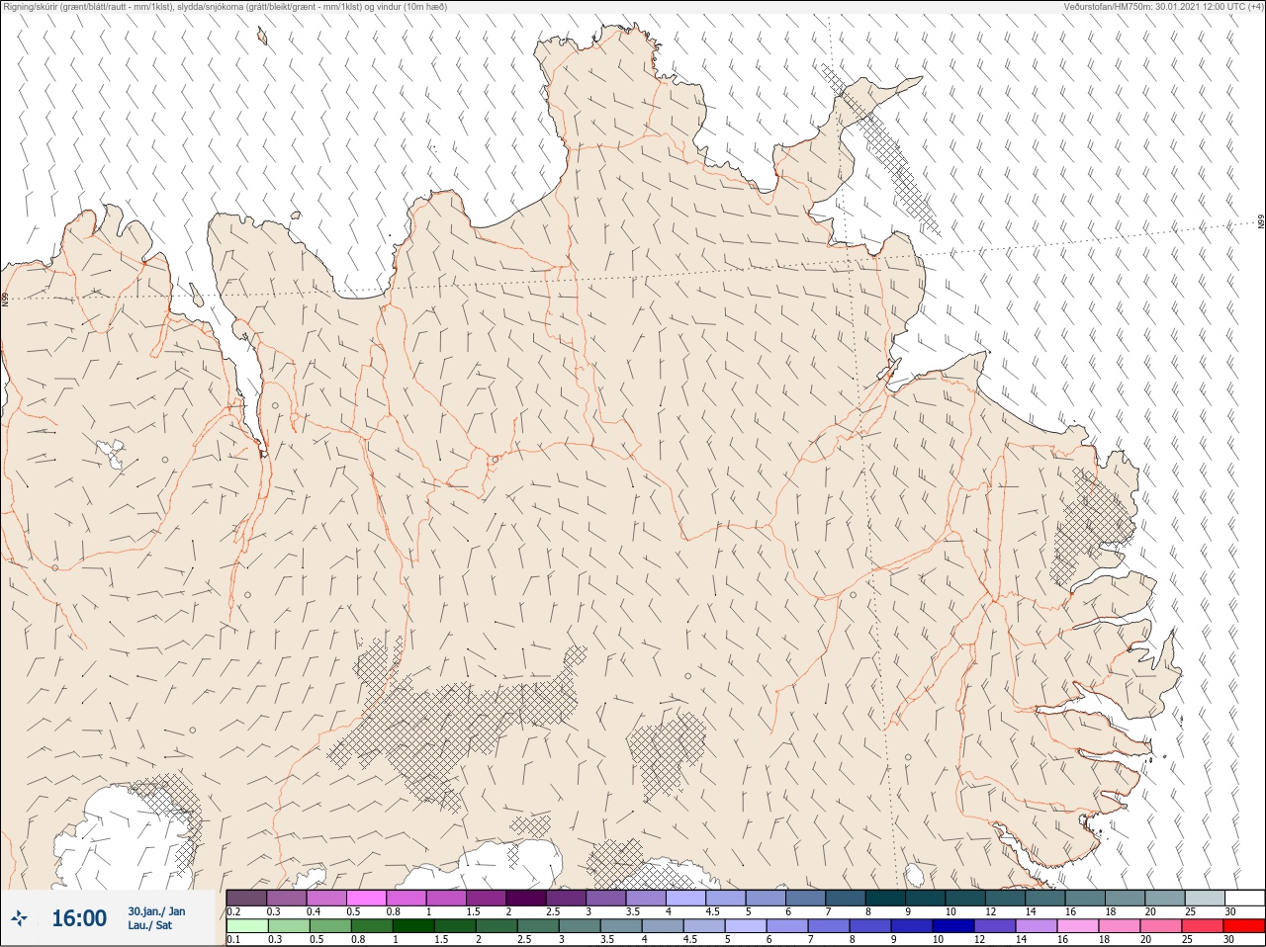The height and width of the screenshot is (947, 1266).
Task: Click the compass wind-rose icon beside 16:00
Action: (20, 918)
